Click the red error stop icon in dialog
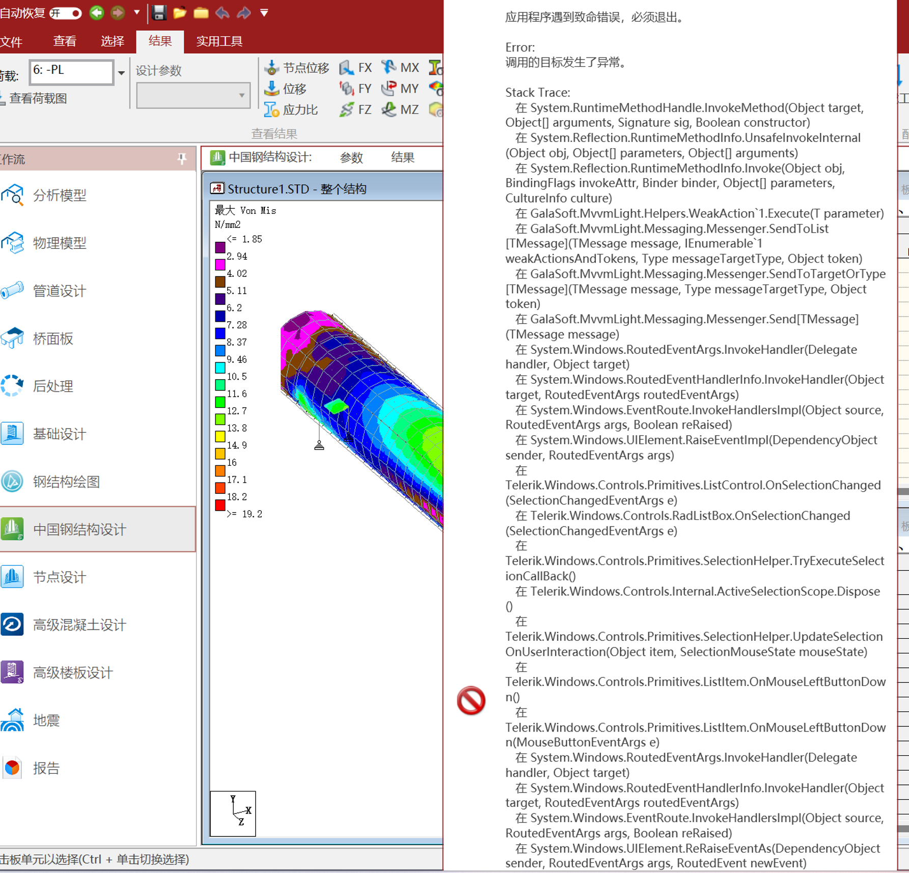 coord(471,701)
